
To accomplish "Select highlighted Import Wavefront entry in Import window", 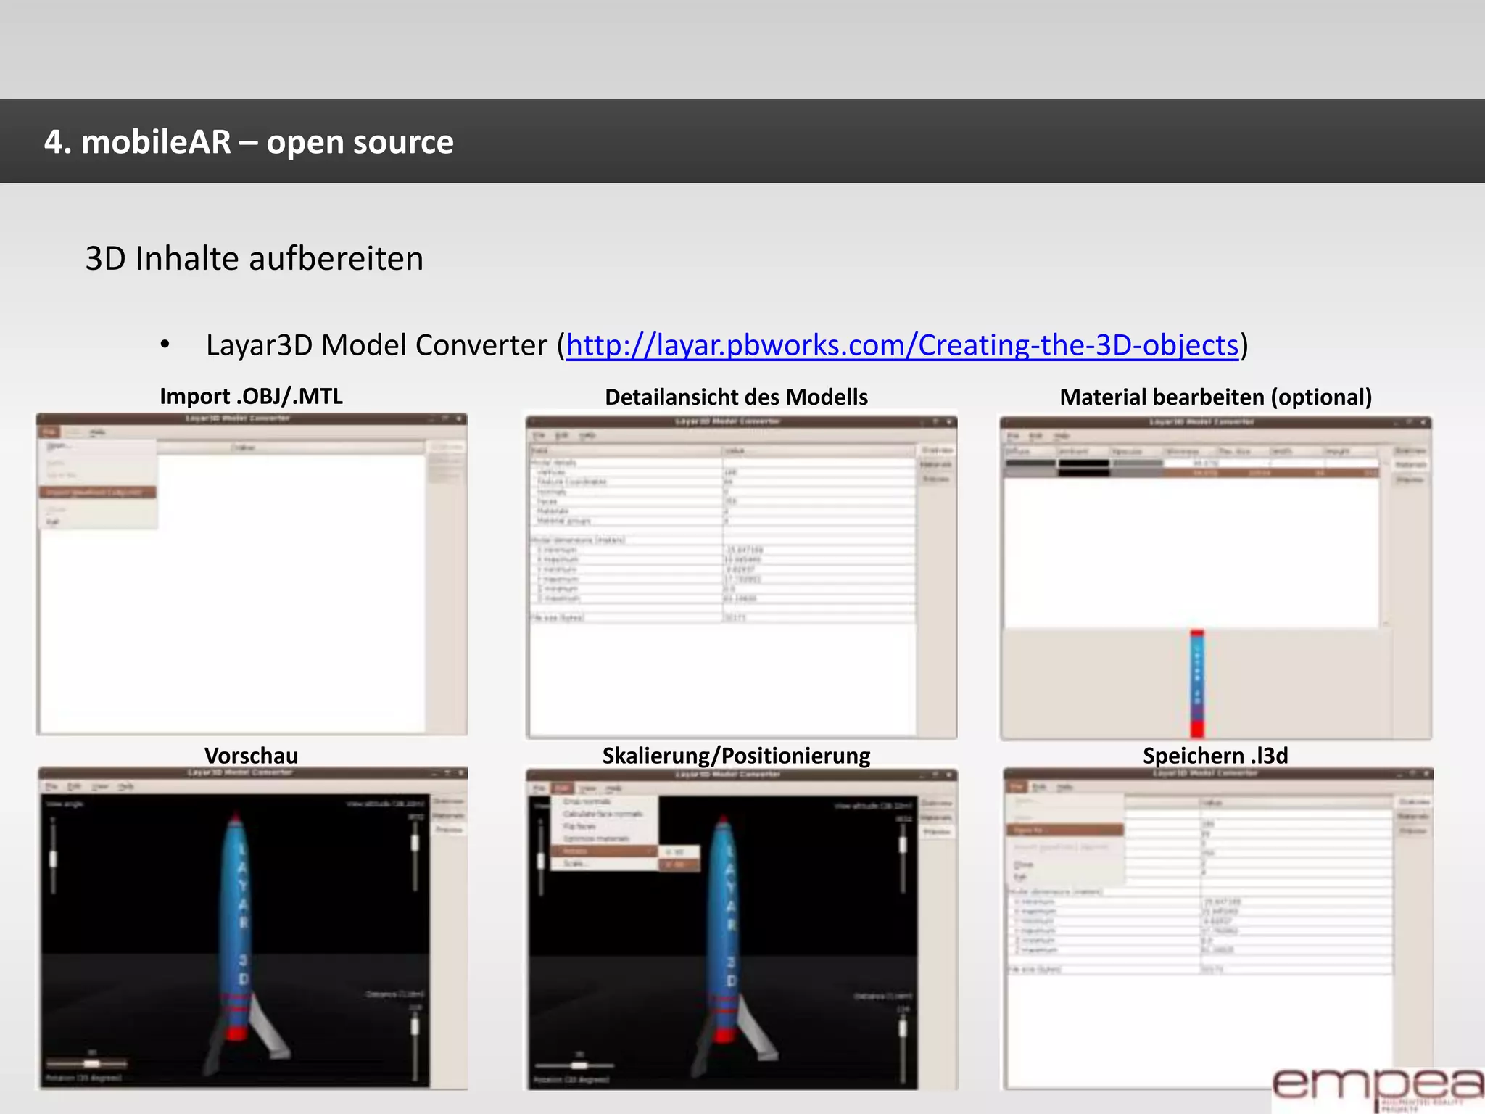I will pyautogui.click(x=97, y=492).
